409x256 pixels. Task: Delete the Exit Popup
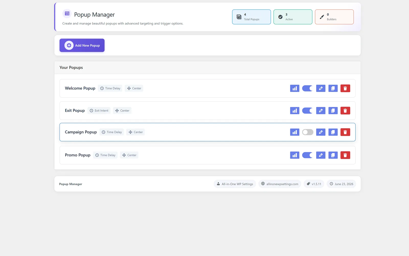[x=345, y=111]
